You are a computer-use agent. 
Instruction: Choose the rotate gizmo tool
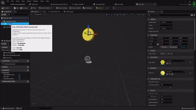(111, 15)
